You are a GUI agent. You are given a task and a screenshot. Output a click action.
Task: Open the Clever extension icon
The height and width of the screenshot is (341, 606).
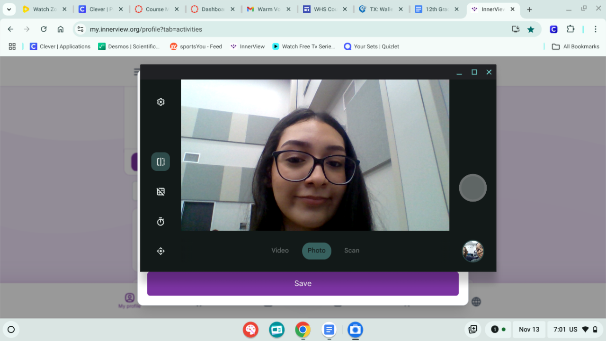[553, 29]
